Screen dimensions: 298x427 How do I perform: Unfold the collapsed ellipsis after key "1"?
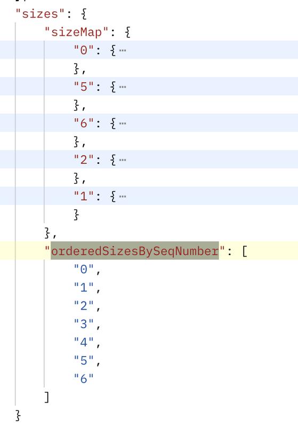pyautogui.click(x=123, y=196)
